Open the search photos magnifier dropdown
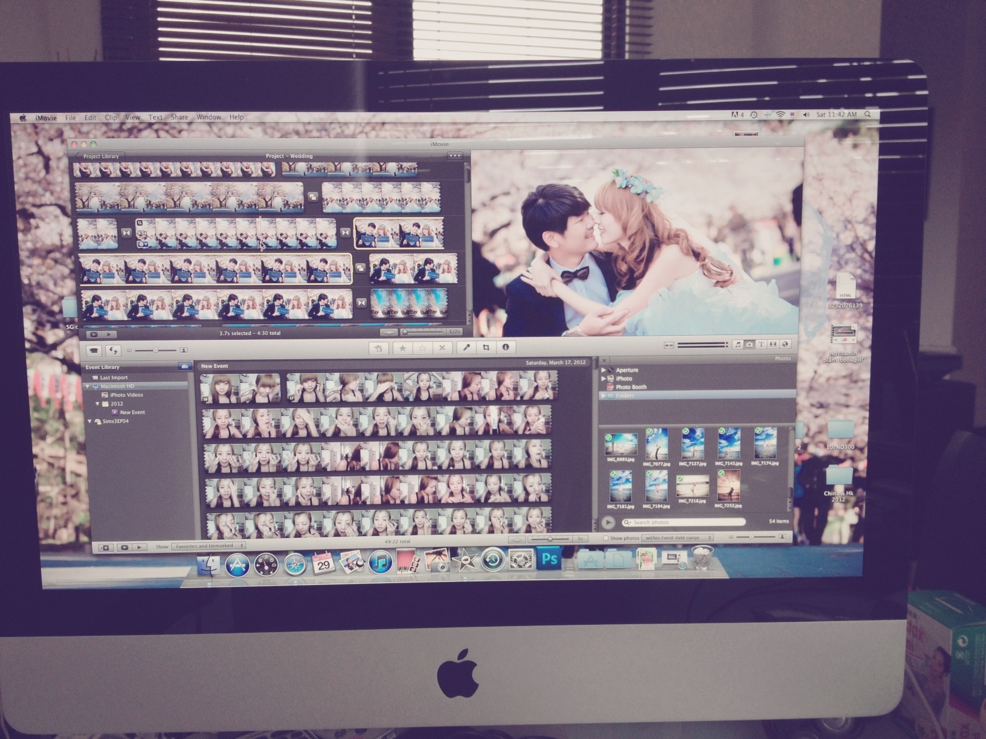The width and height of the screenshot is (986, 739). coord(628,522)
